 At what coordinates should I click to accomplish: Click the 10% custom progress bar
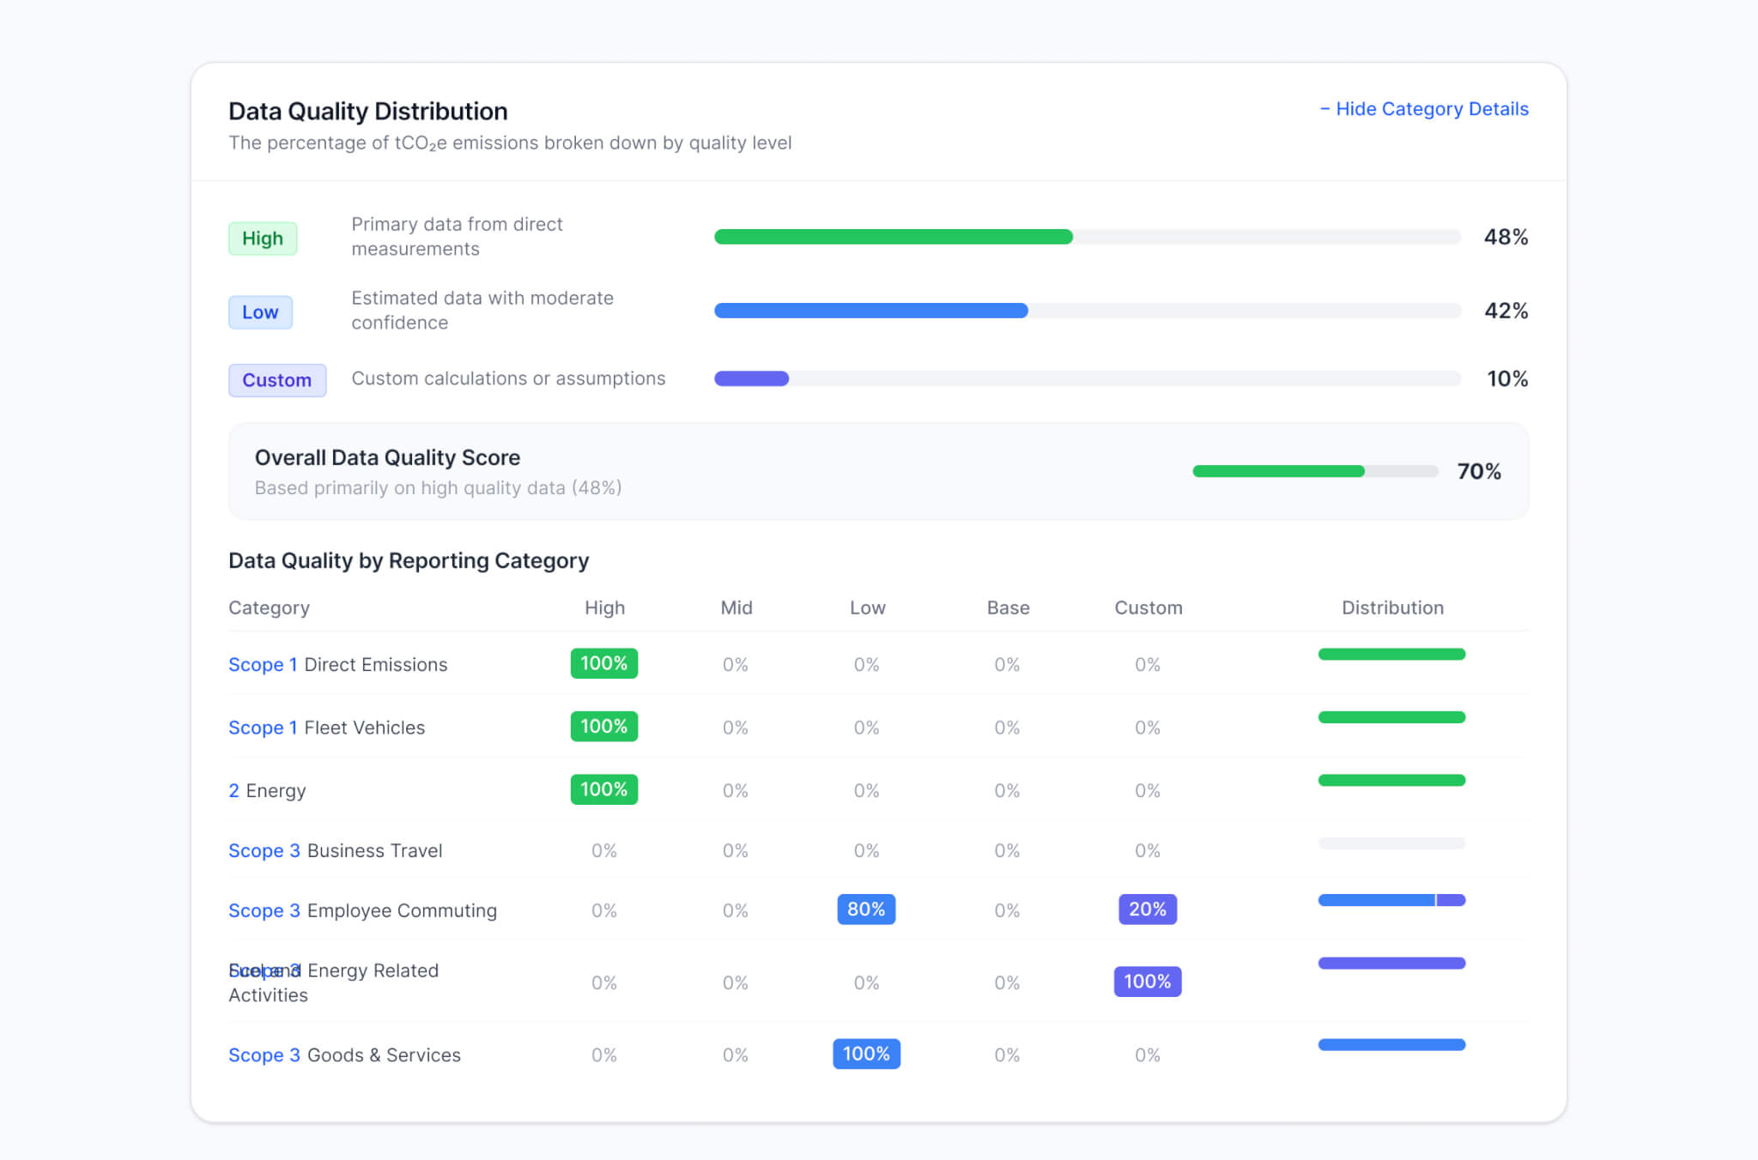click(1088, 378)
